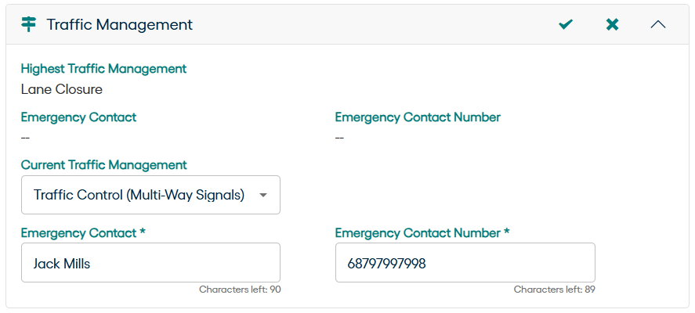
Task: Click the required Emergency Contact * label
Action: 84,233
